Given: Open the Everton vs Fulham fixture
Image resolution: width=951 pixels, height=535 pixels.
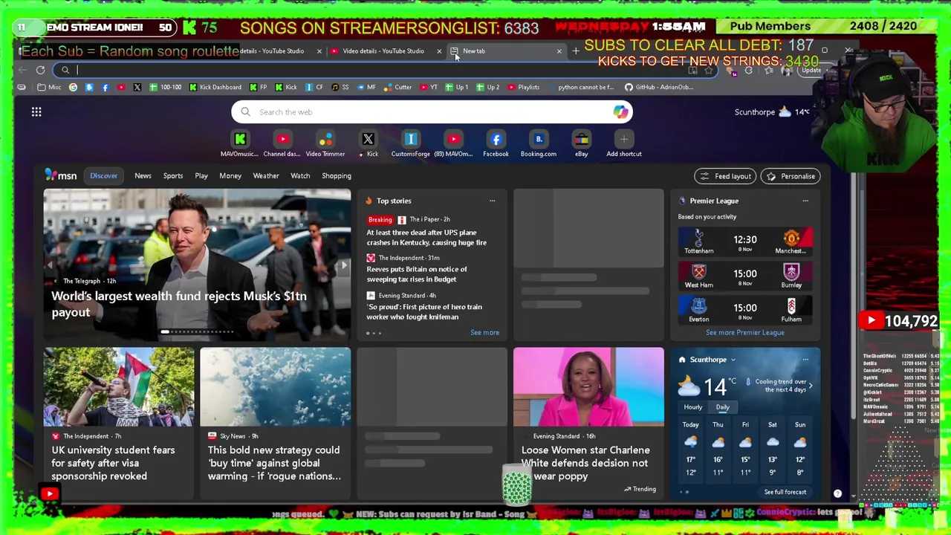Looking at the screenshot, I should tap(745, 310).
